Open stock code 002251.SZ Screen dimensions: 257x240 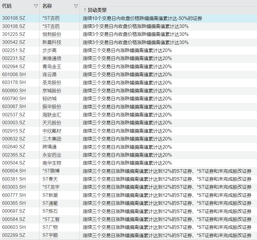click(x=14, y=50)
